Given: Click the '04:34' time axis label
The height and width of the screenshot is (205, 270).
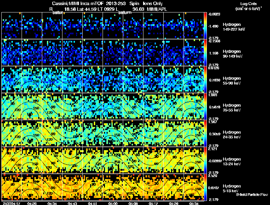Looking at the screenshot, I should coord(52,203).
